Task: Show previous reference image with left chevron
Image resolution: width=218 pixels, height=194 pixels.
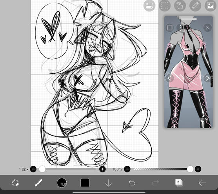Action: (169, 78)
